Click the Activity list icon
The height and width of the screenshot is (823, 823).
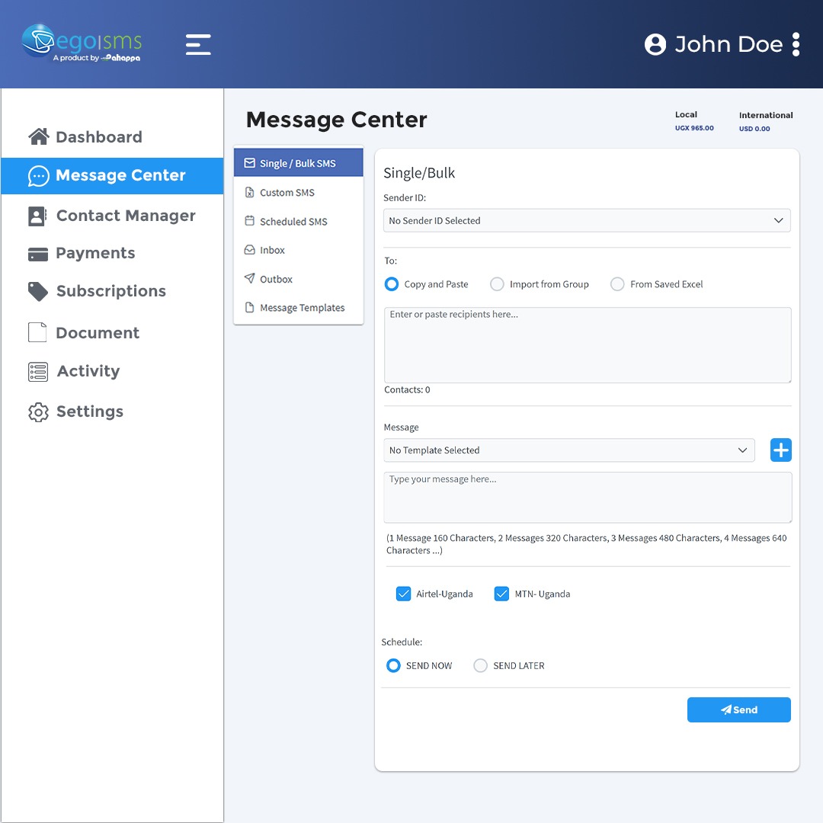tap(38, 372)
